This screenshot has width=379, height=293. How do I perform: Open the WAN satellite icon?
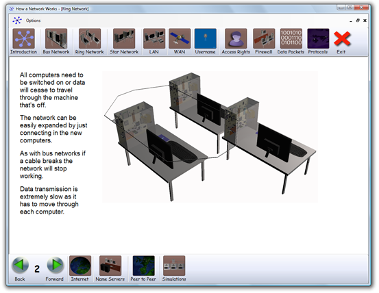coord(180,38)
